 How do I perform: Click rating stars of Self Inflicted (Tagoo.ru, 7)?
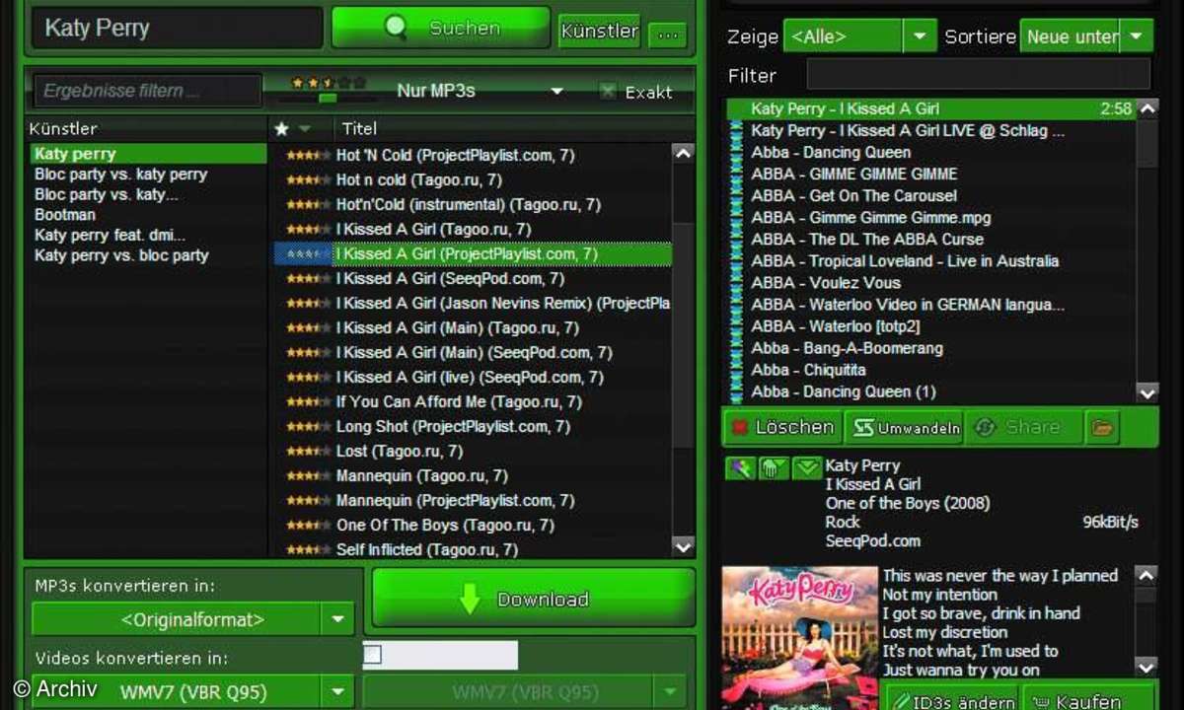pyautogui.click(x=308, y=550)
